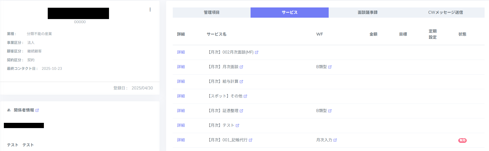
Task: Open external link icon for 証憑整理
Action: click(241, 111)
